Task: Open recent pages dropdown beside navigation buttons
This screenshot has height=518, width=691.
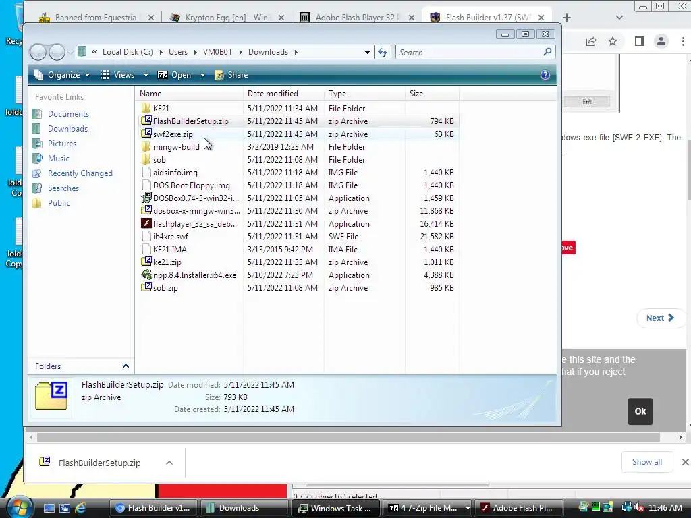Action: (70, 53)
